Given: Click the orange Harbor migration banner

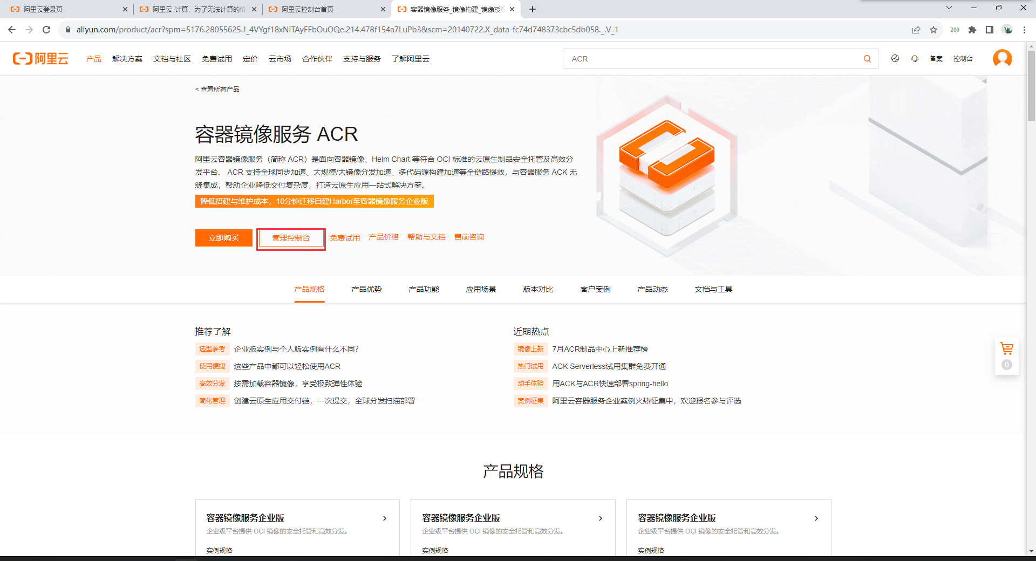Looking at the screenshot, I should tap(315, 201).
